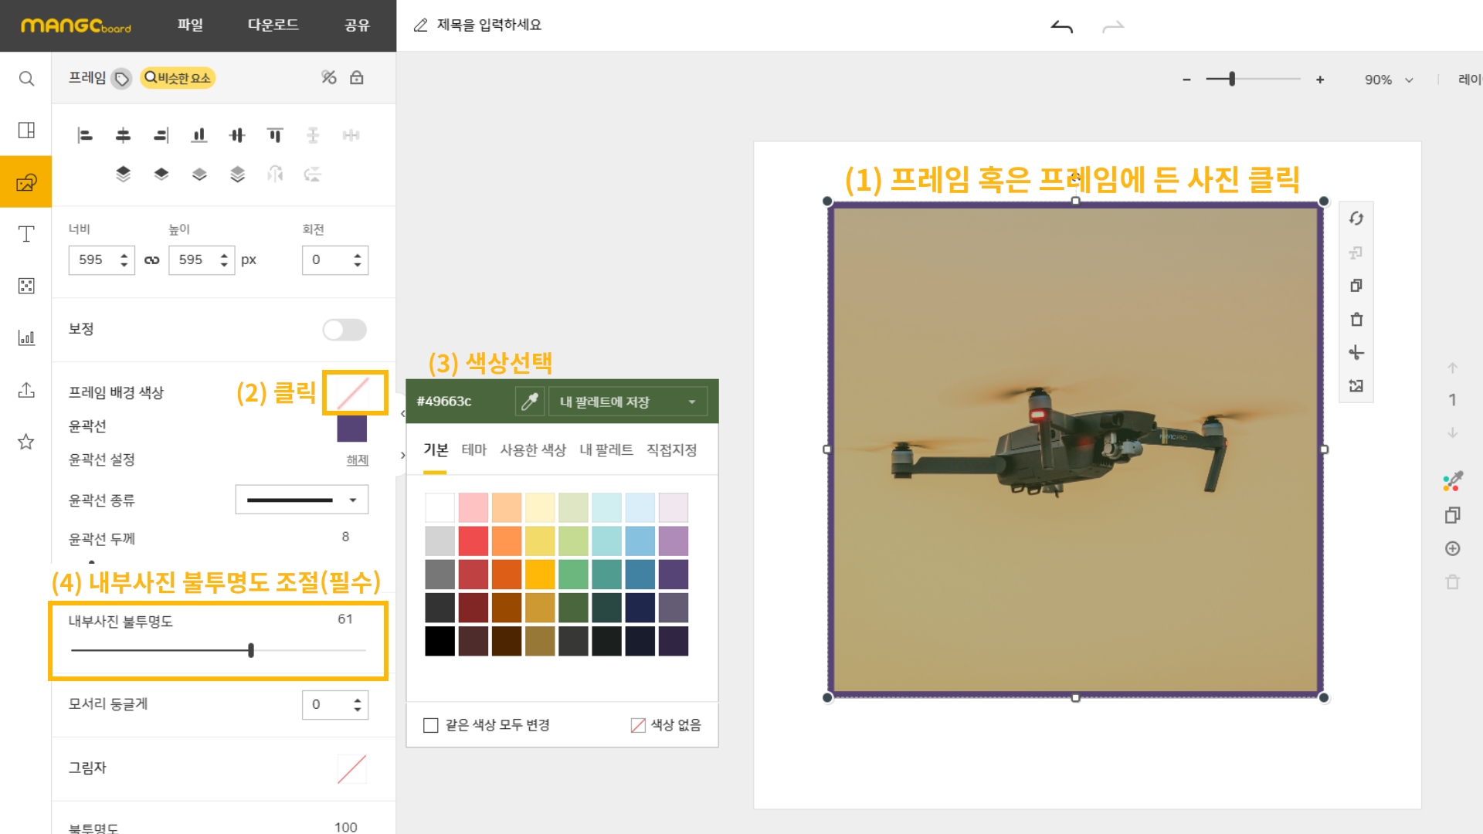The height and width of the screenshot is (834, 1483).
Task: Open the template layout sidebar icon
Action: (x=26, y=130)
